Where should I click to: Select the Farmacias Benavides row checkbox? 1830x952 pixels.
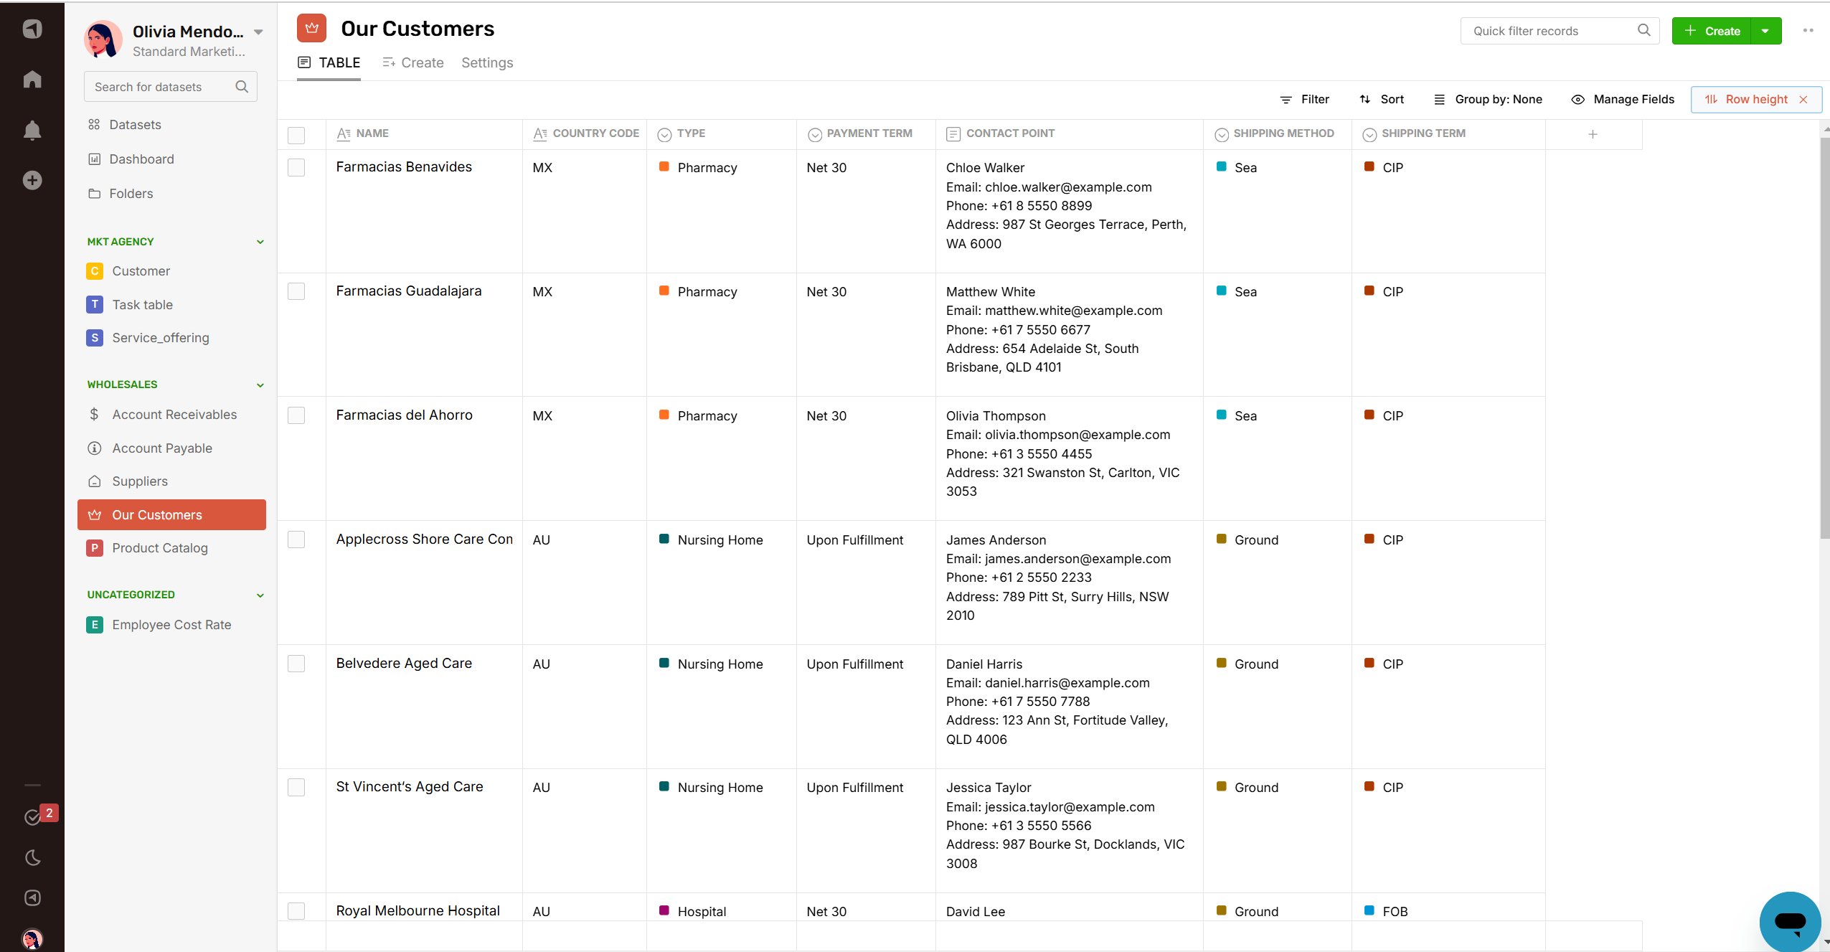coord(296,167)
